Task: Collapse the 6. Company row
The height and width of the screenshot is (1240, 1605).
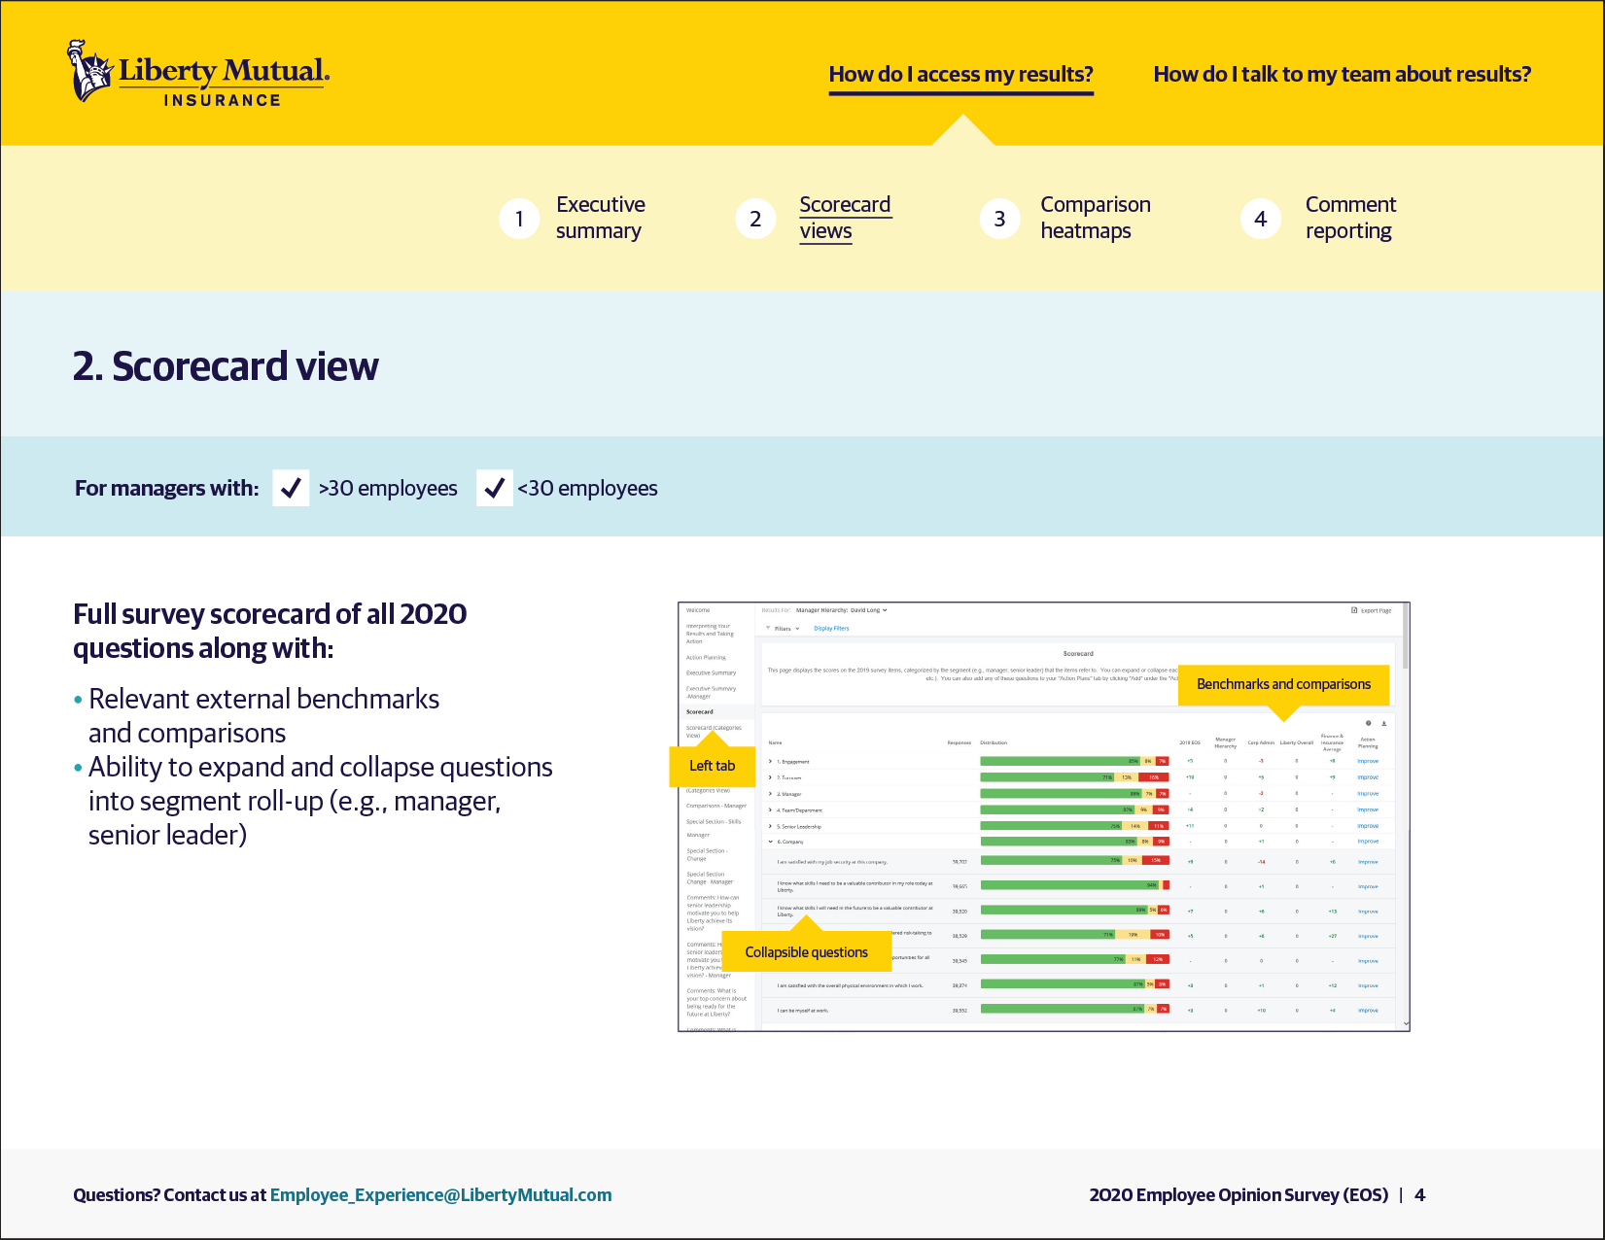Action: pyautogui.click(x=770, y=842)
